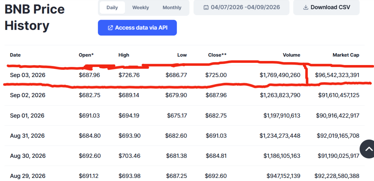Image resolution: width=374 pixels, height=181 pixels.
Task: Click the $689.14 high value
Action: (129, 95)
